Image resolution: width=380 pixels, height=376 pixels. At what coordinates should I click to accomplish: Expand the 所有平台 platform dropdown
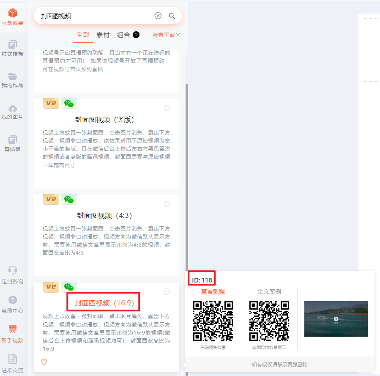(166, 35)
